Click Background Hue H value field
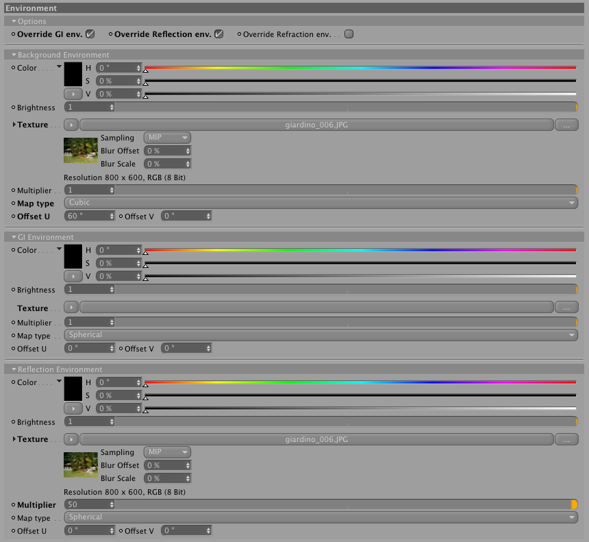 [x=118, y=68]
